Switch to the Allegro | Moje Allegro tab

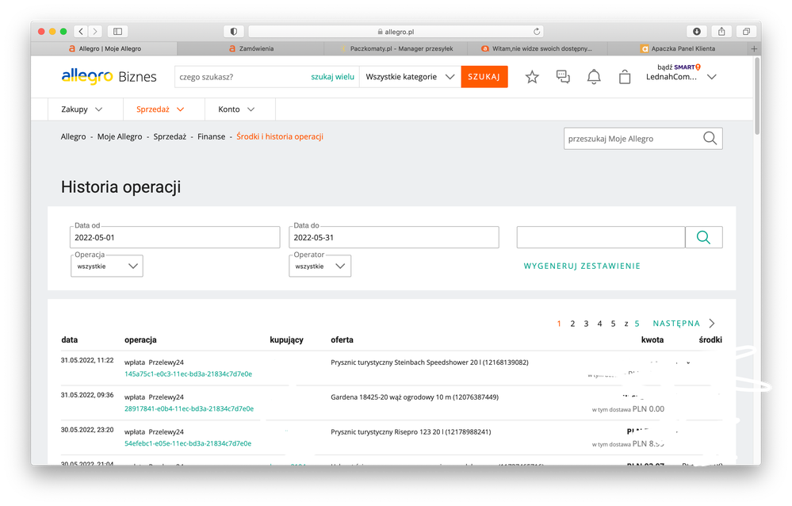[x=104, y=48]
